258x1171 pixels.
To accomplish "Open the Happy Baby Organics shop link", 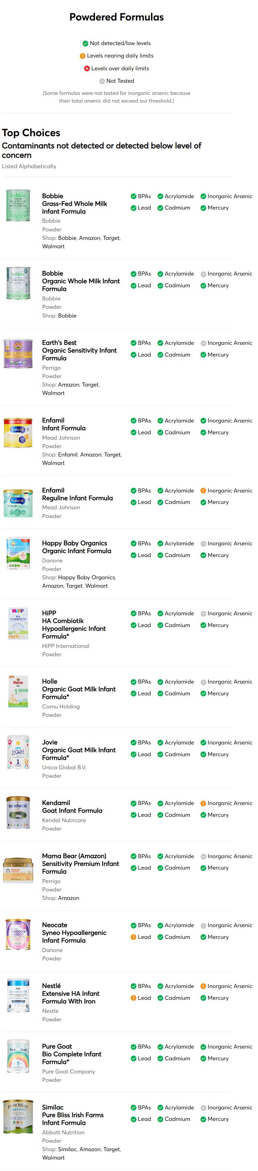I will pyautogui.click(x=86, y=578).
